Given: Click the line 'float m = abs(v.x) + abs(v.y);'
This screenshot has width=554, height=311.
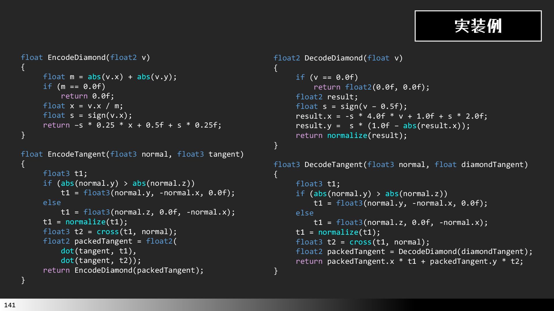Looking at the screenshot, I should pyautogui.click(x=110, y=77).
